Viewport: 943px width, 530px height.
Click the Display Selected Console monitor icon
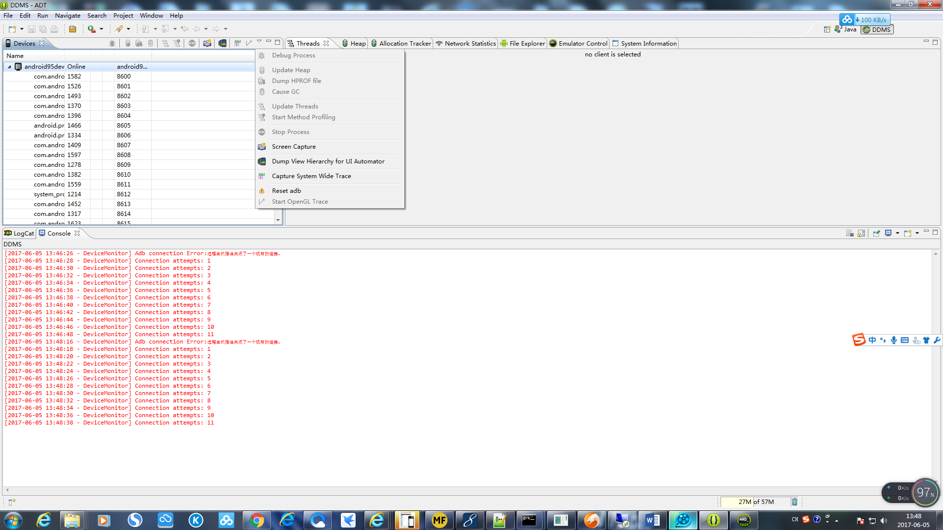tap(888, 234)
